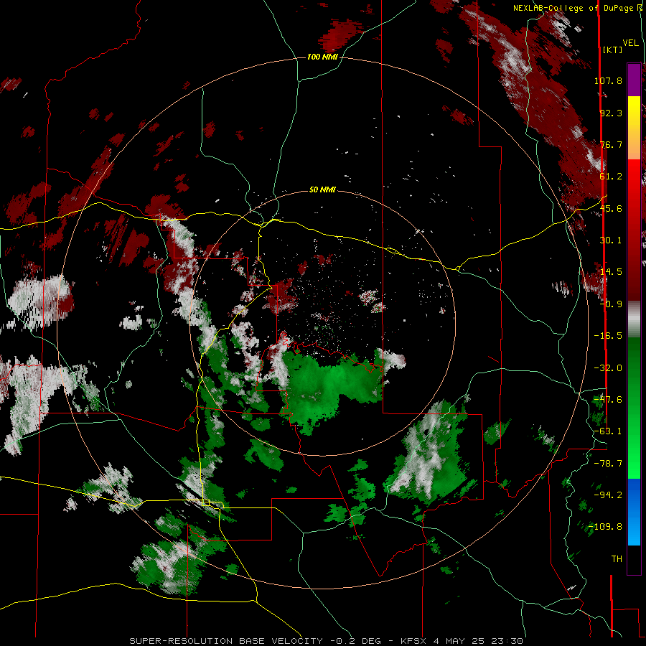Image resolution: width=646 pixels, height=646 pixels.
Task: Select the 14.5 legend value
Action: (x=611, y=272)
